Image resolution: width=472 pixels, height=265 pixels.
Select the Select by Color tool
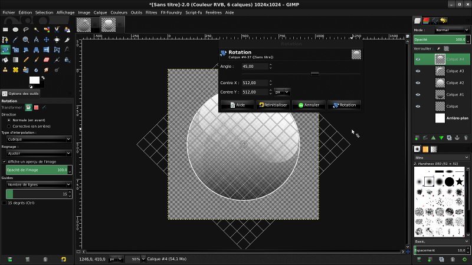[47, 29]
